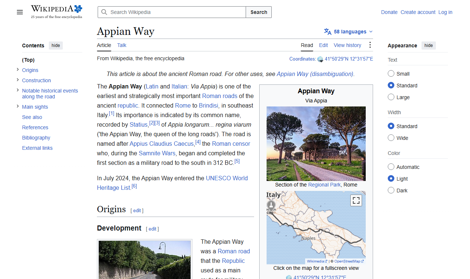Click citation reference [6]
The image size is (470, 279).
click(134, 186)
